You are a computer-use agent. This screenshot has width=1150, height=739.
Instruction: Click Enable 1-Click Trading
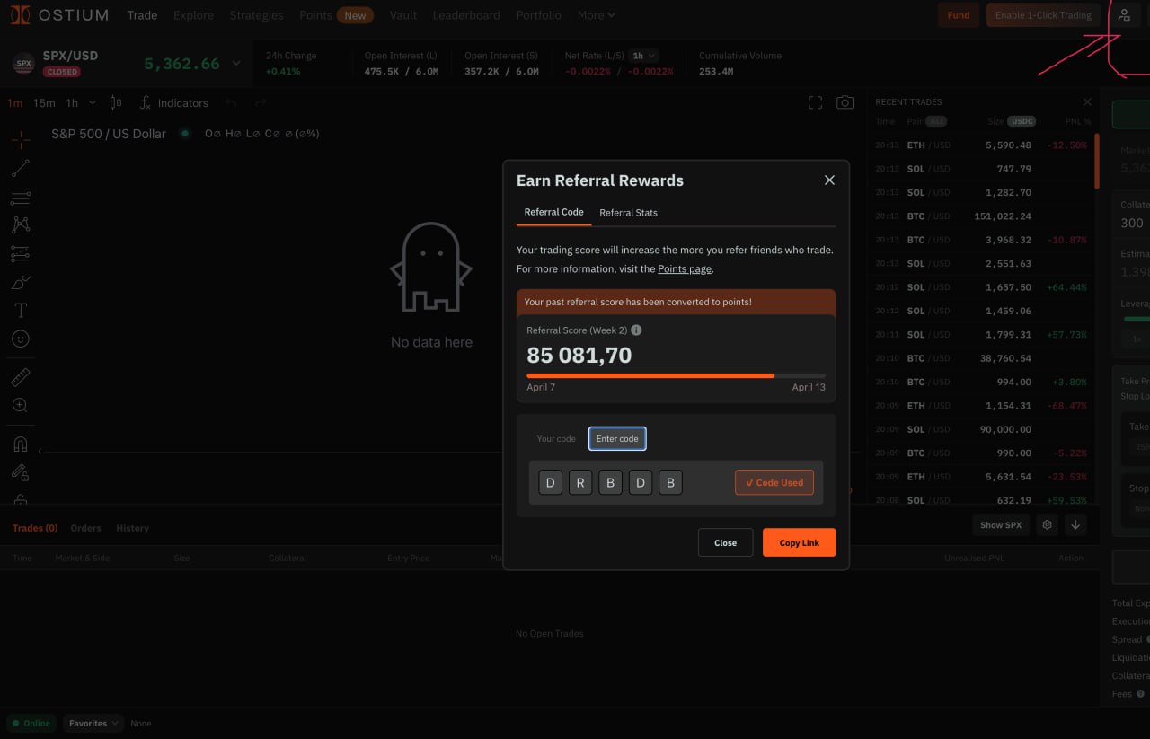[1043, 15]
